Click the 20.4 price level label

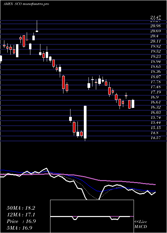click(154, 36)
